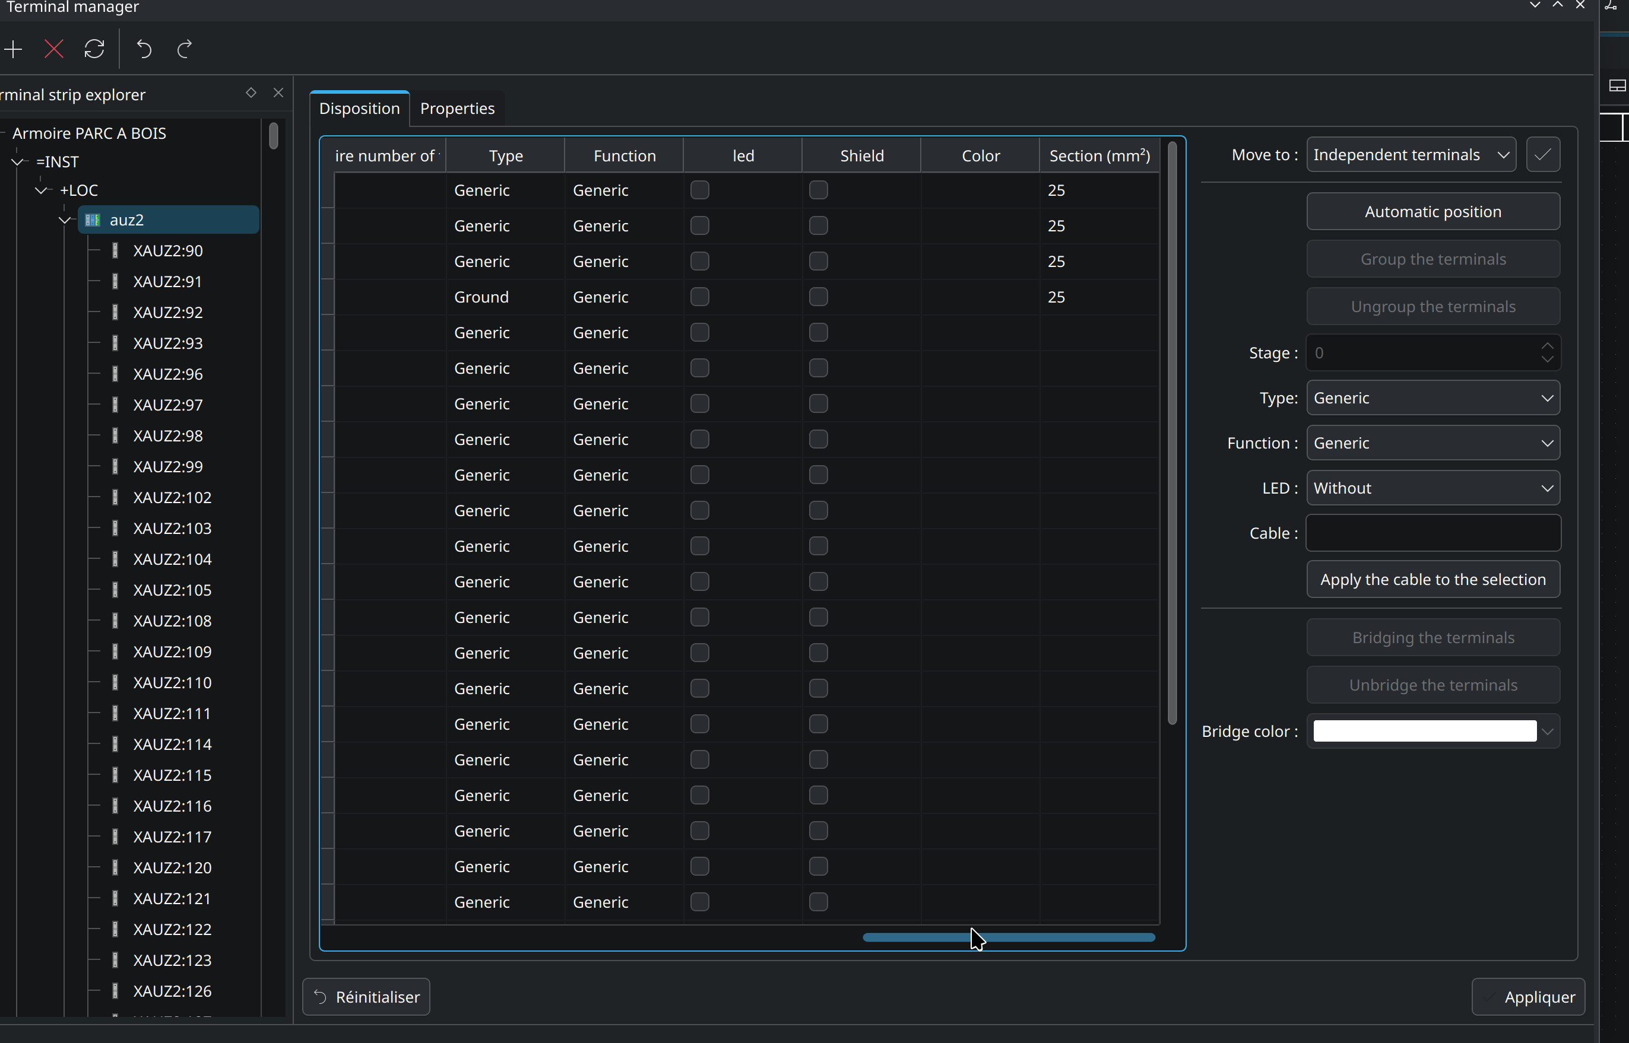This screenshot has height=1043, width=1629.
Task: Click the add (plus) toolbar icon
Action: (13, 49)
